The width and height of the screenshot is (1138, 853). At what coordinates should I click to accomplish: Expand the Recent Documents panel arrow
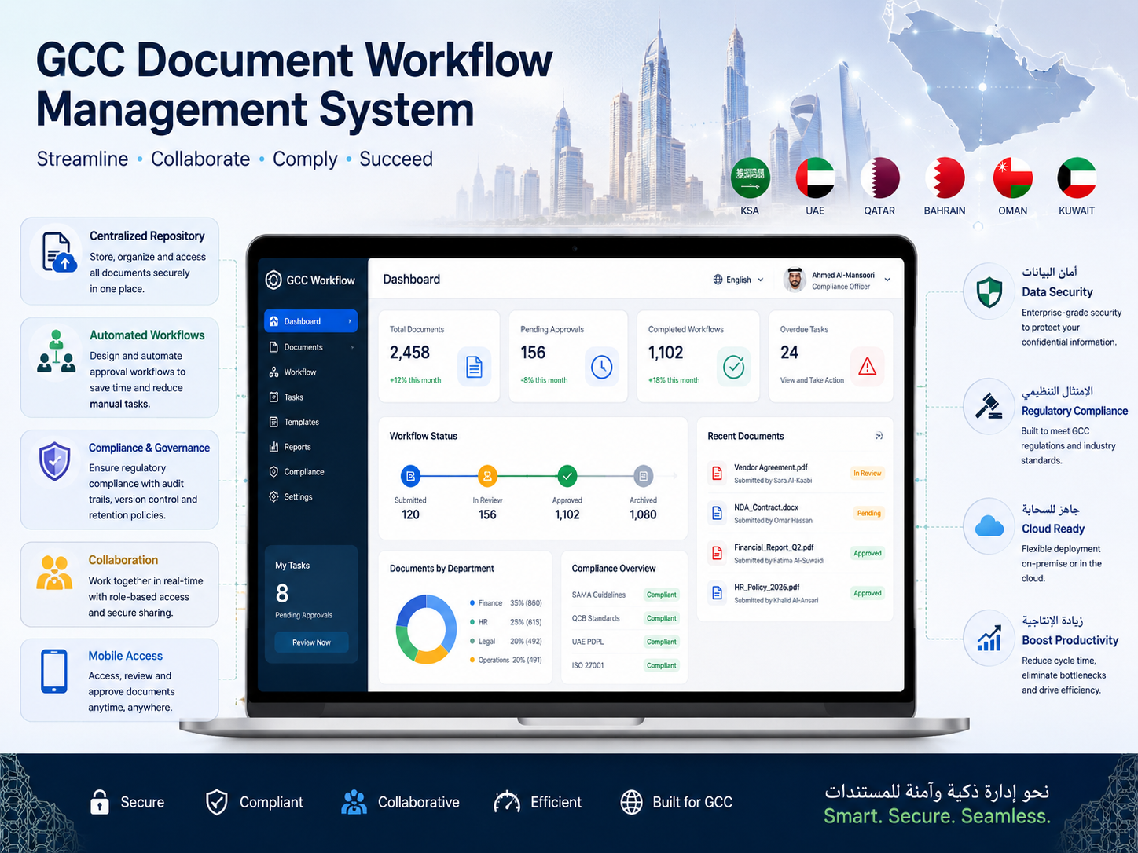879,436
